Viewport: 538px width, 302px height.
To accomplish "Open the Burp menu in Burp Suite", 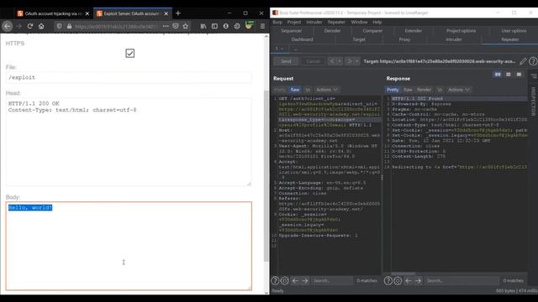I will (x=277, y=22).
